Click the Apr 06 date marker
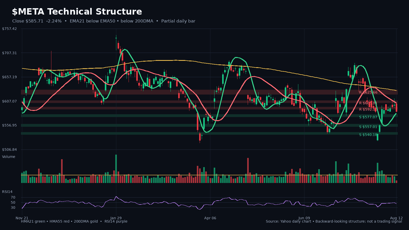The width and height of the screenshot is (409, 230). [210, 218]
